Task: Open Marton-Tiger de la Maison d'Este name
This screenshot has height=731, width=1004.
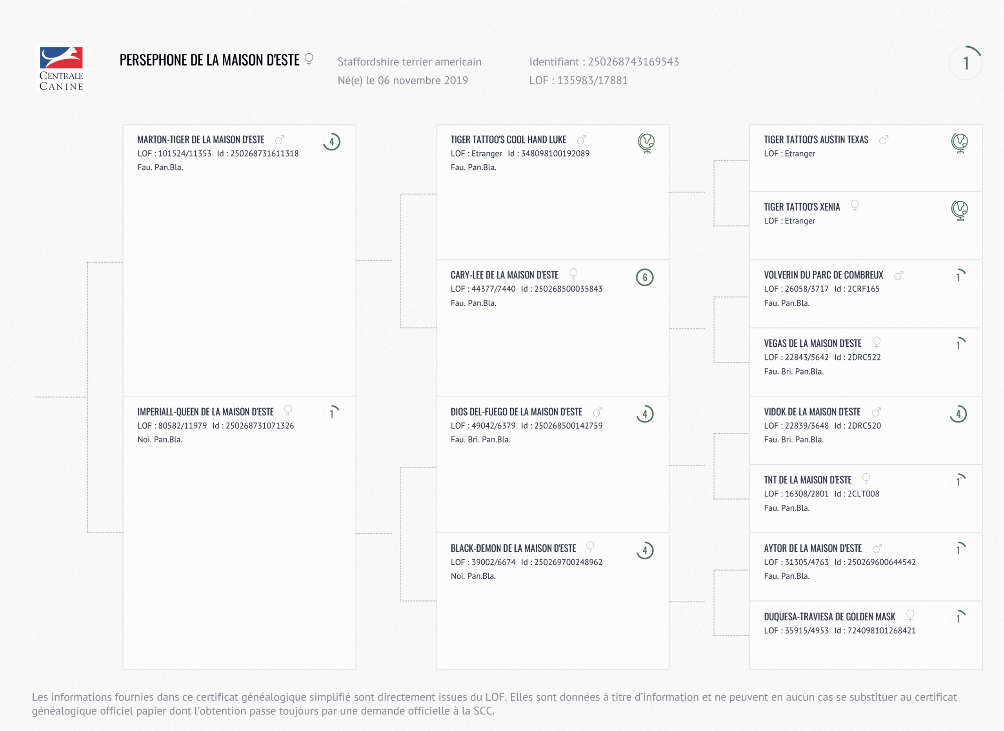Action: pyautogui.click(x=200, y=140)
